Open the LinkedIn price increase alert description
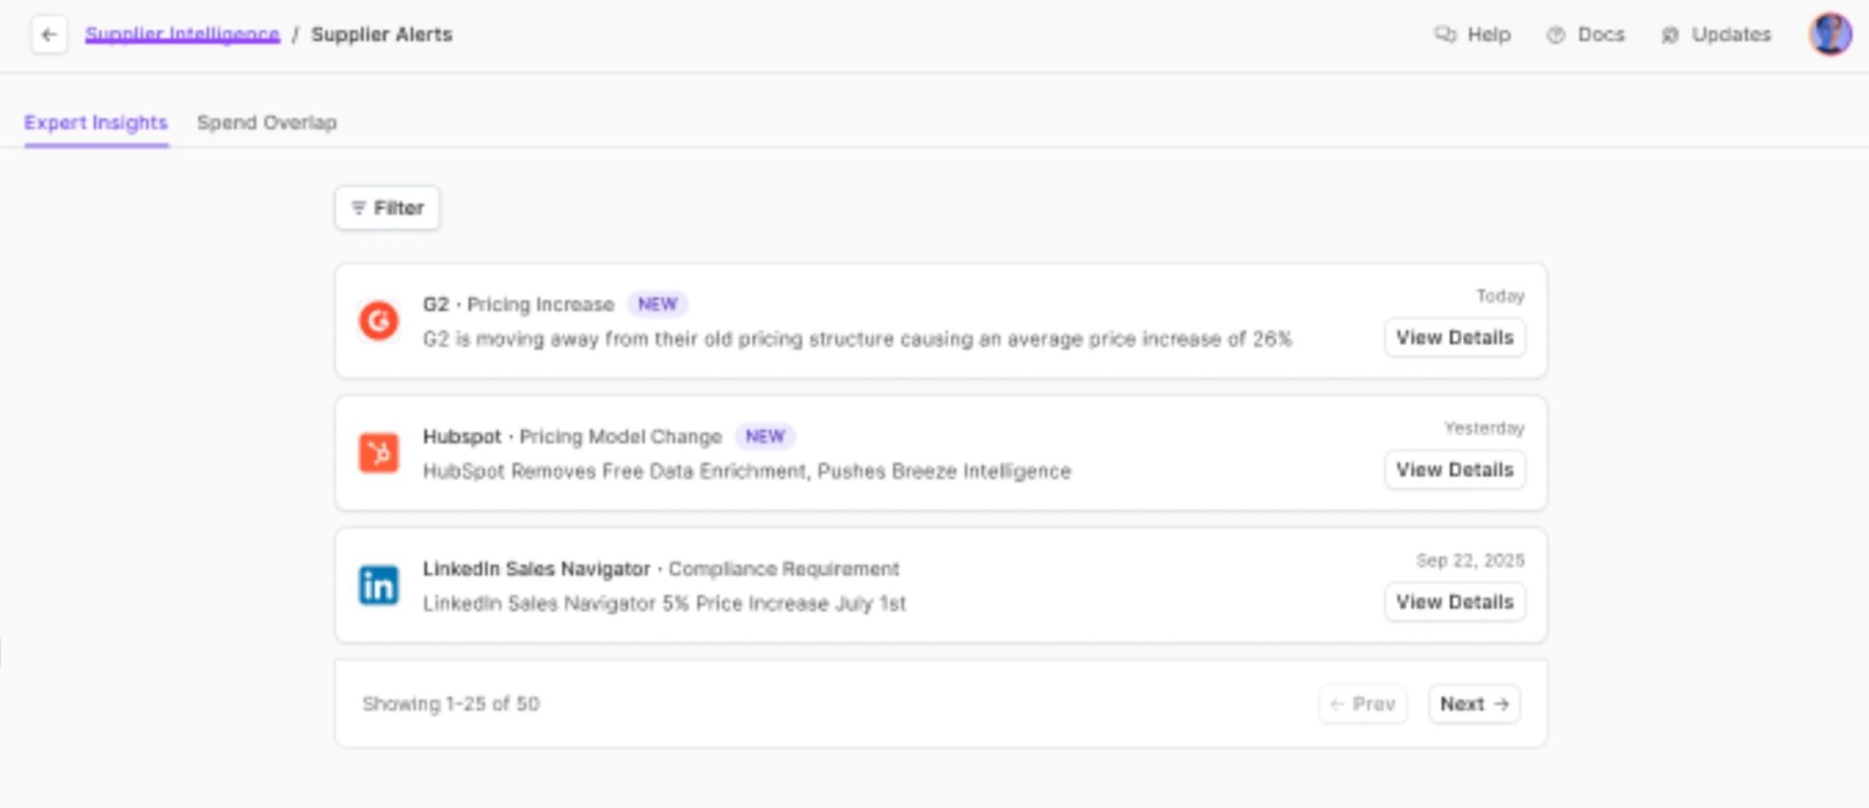The image size is (1869, 808). click(664, 604)
